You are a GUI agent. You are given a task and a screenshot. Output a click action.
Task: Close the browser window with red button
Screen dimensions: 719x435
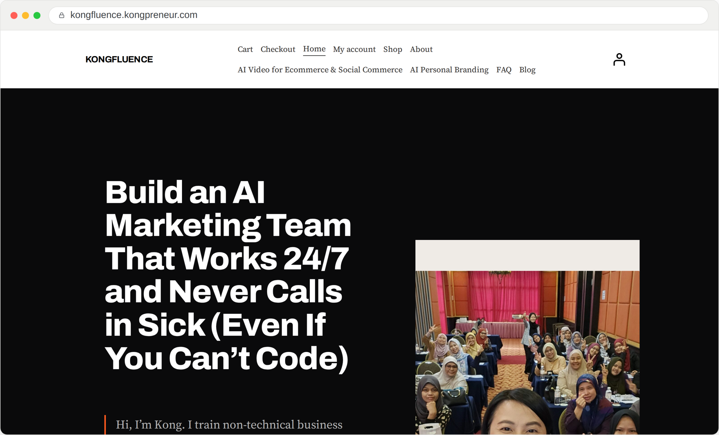pos(14,15)
